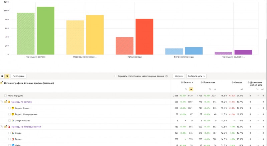Check the Яндекс search row checkbox
The image size is (267, 146).
tap(10, 139)
